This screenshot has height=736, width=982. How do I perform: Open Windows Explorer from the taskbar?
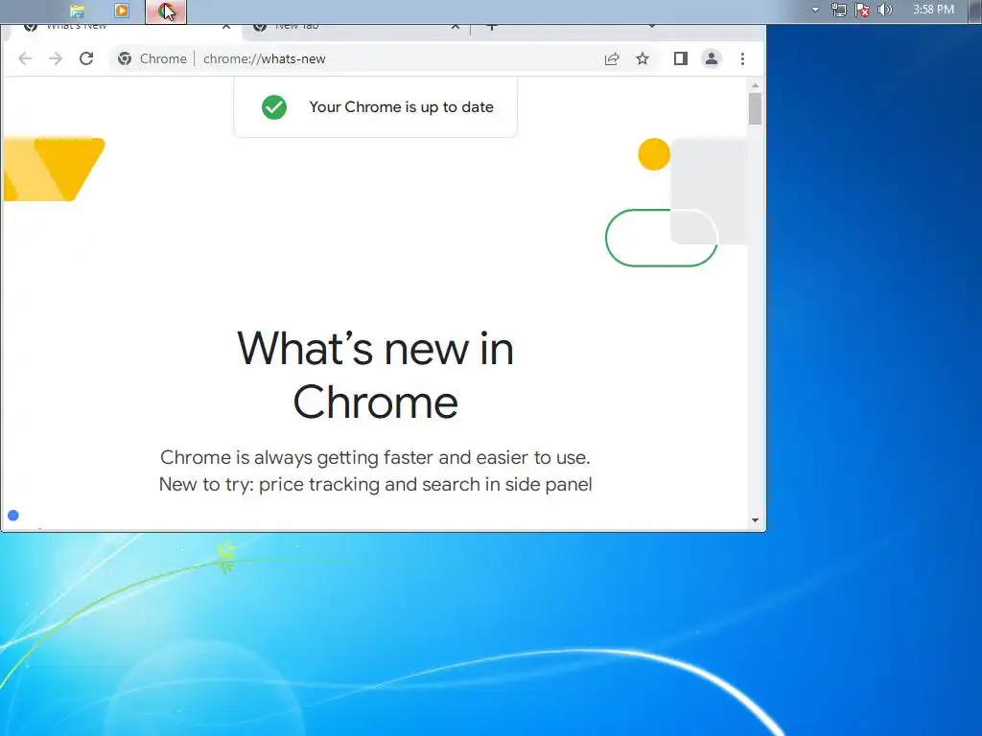click(77, 11)
